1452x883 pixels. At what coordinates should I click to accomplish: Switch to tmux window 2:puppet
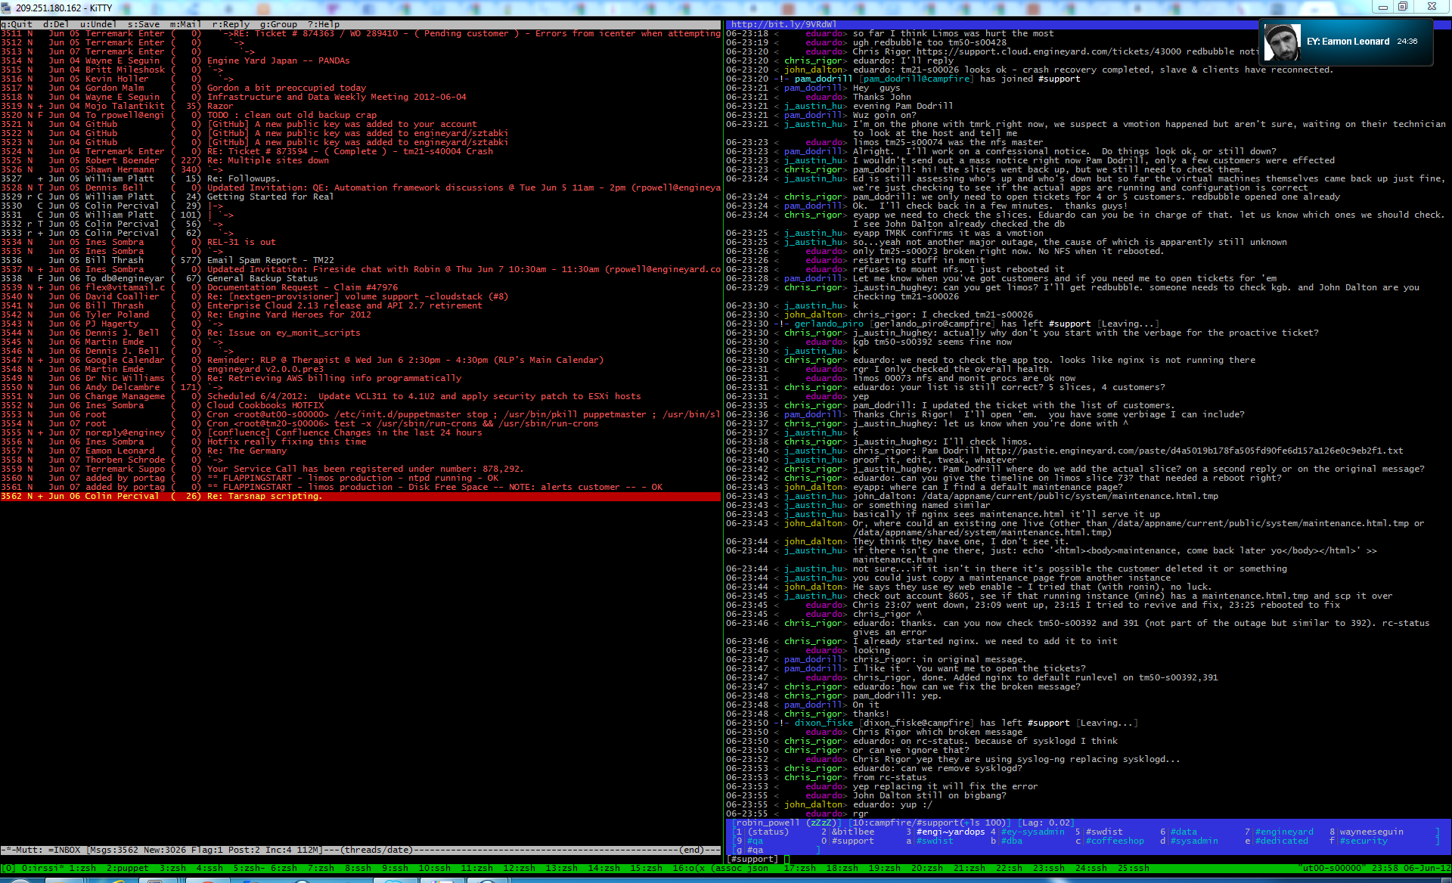pyautogui.click(x=127, y=868)
